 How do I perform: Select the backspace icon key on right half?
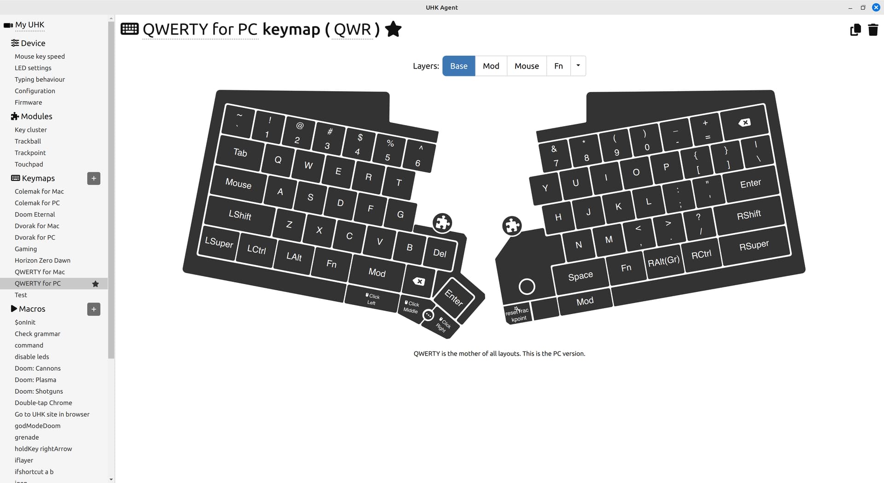click(744, 122)
